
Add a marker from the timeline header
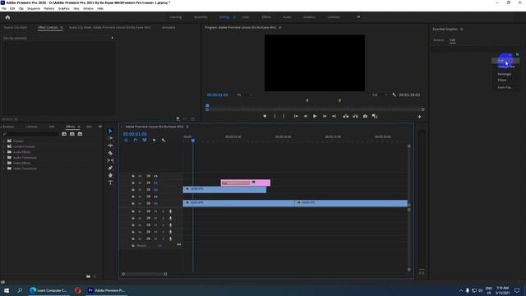point(154,141)
